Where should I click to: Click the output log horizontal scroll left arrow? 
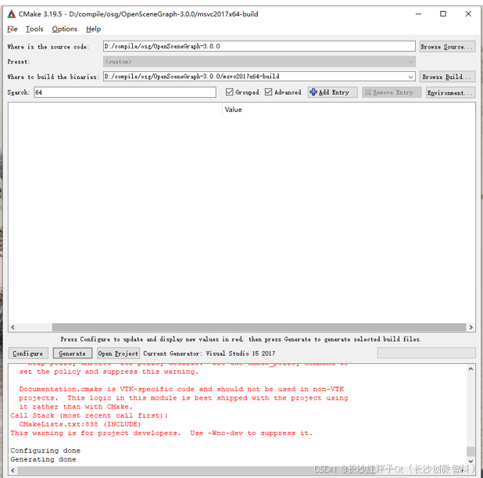(x=13, y=470)
